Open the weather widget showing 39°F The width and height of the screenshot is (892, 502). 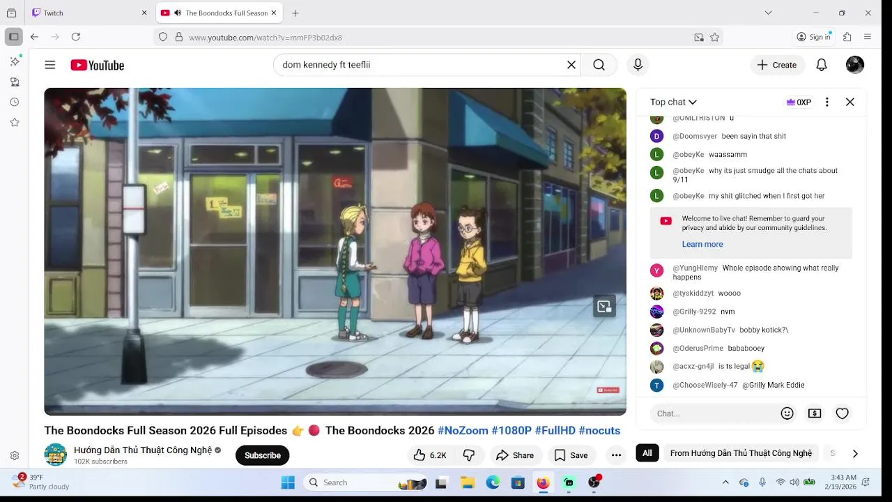pos(42,482)
